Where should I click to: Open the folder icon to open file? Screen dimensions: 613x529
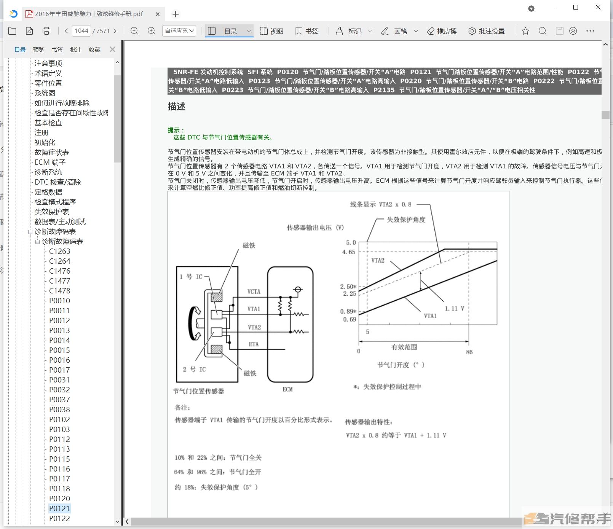[x=12, y=31]
